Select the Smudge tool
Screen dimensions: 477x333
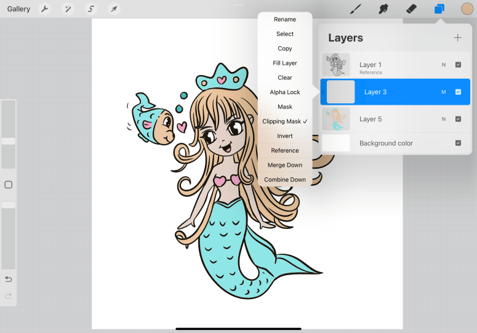tap(383, 9)
